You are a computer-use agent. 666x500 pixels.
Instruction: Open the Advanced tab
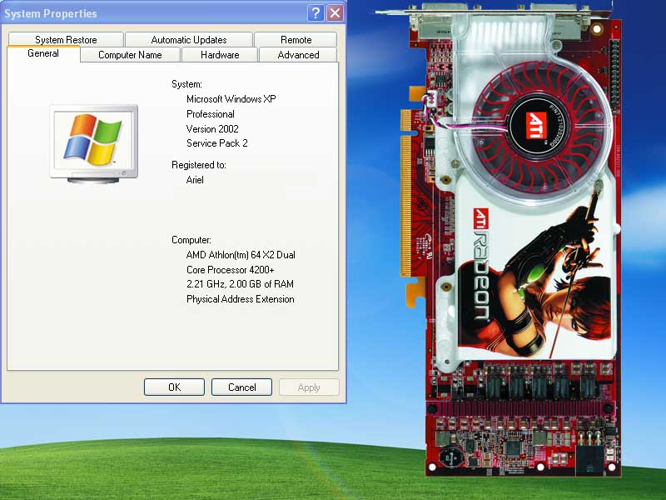pos(298,55)
